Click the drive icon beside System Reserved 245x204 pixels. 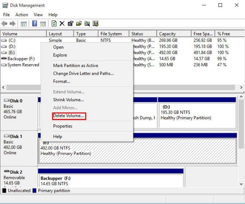4,65
